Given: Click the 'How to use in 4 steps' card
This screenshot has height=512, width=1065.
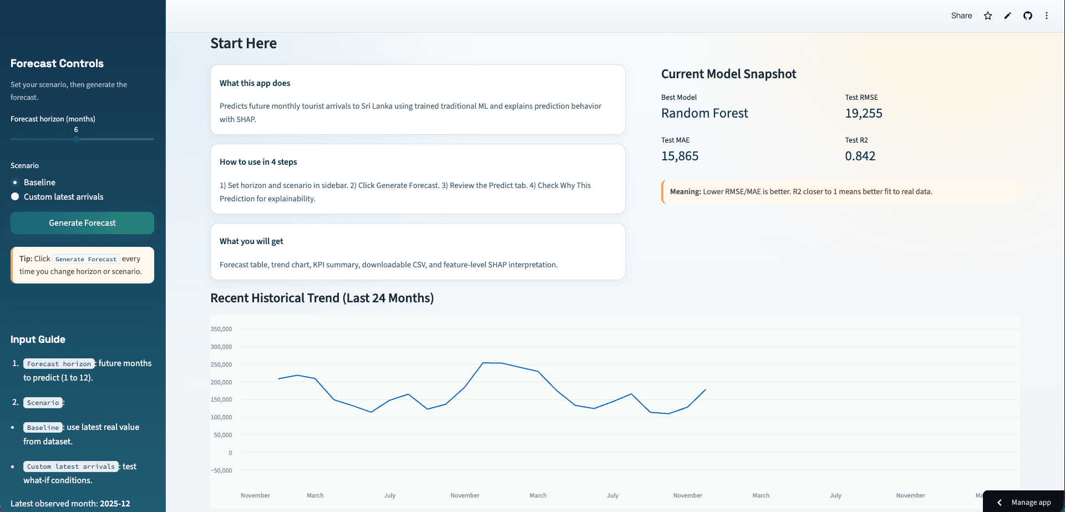Looking at the screenshot, I should pos(418,179).
